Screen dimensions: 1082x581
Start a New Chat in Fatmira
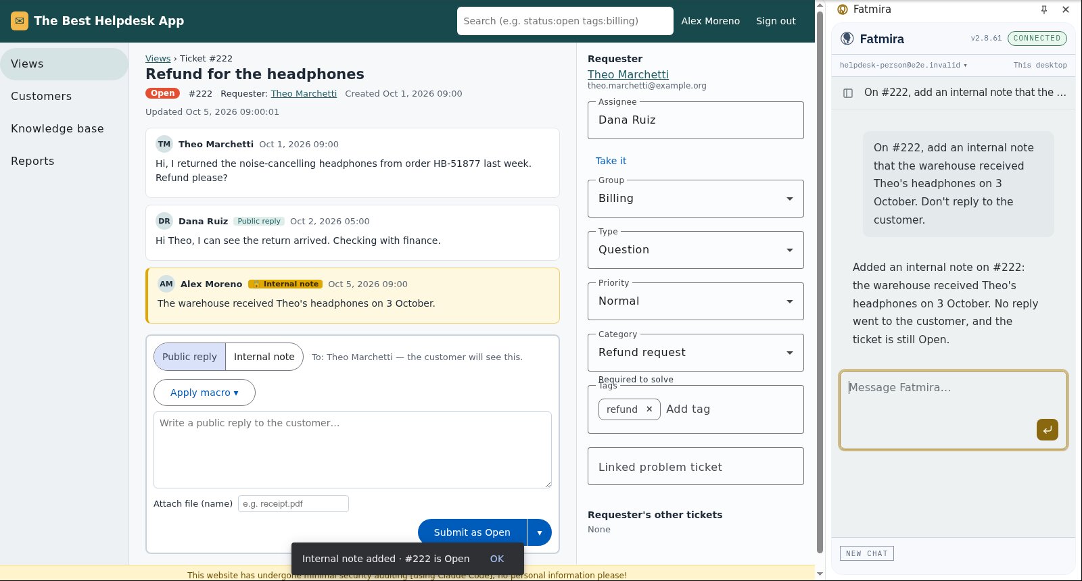(867, 553)
